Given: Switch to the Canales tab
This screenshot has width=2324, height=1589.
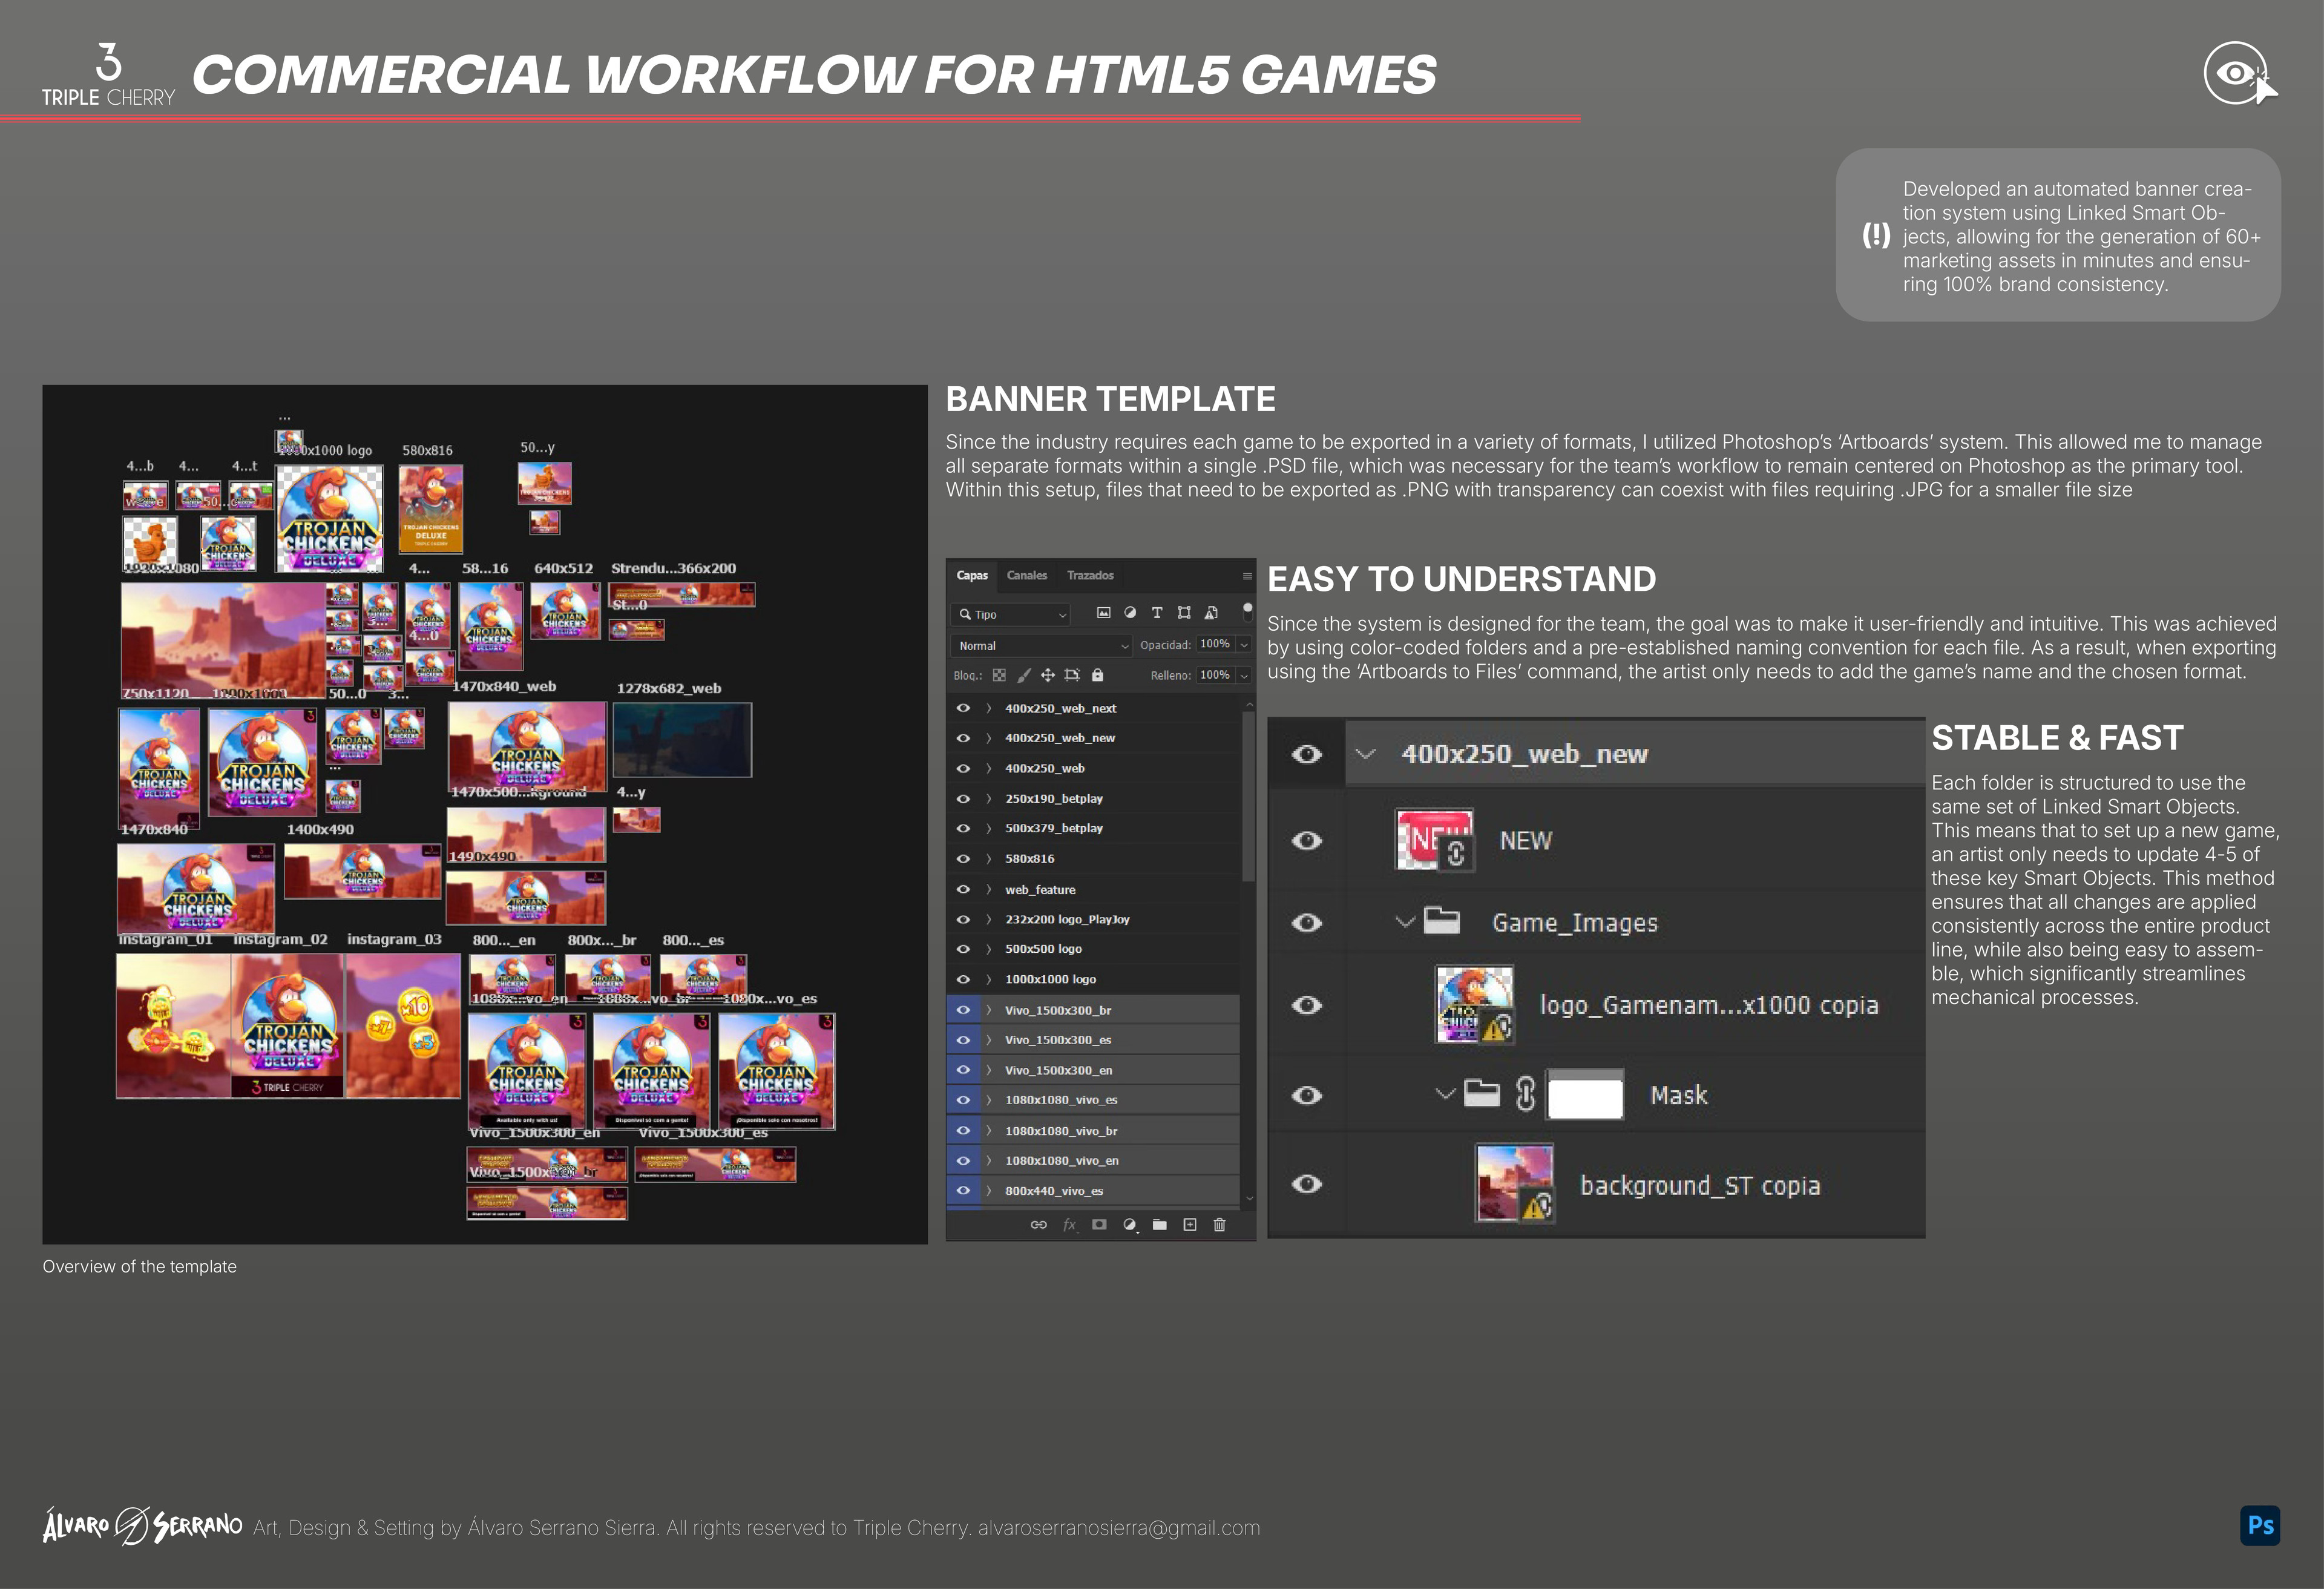Looking at the screenshot, I should [x=1026, y=575].
